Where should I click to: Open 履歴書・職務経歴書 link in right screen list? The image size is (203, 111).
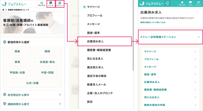tap(155, 90)
